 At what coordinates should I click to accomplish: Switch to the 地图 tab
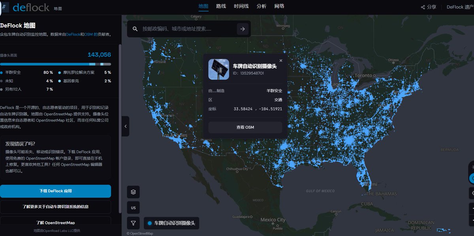coord(203,6)
